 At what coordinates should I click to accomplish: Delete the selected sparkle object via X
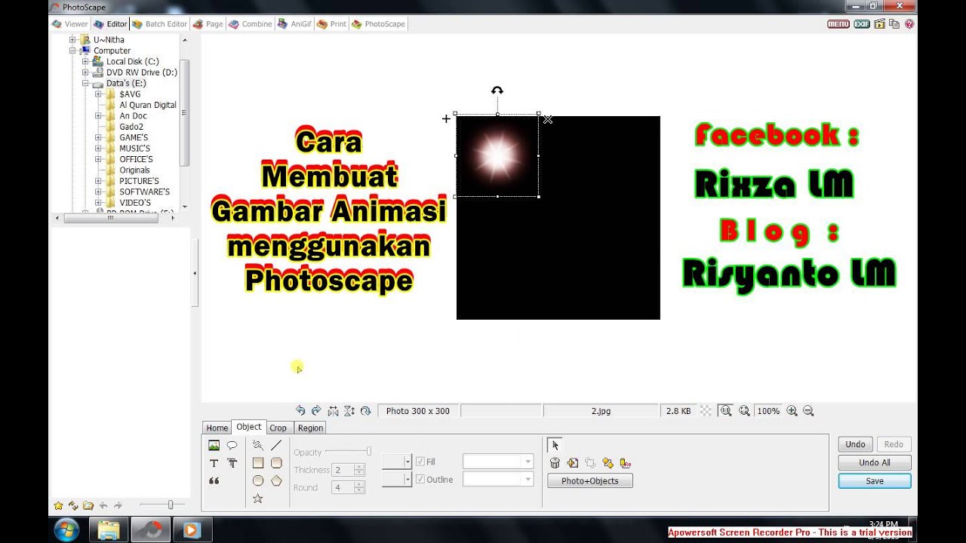click(548, 119)
